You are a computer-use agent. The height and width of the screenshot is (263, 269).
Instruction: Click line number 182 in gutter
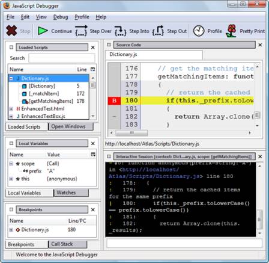[x=131, y=117]
